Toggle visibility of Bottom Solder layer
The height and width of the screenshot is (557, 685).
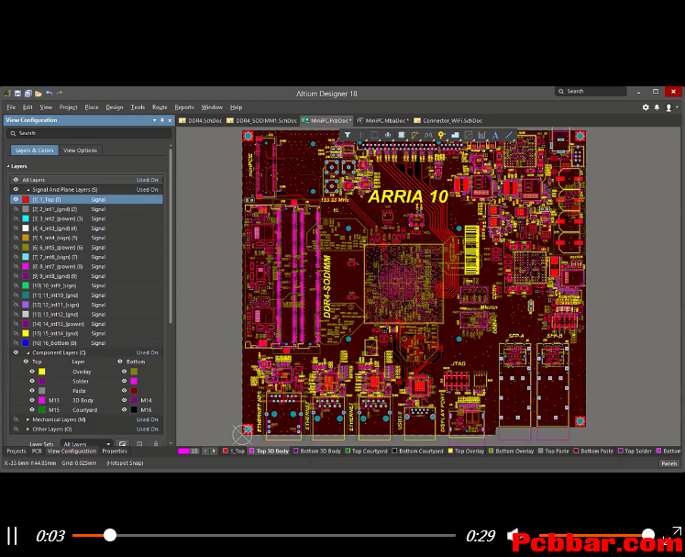click(124, 381)
